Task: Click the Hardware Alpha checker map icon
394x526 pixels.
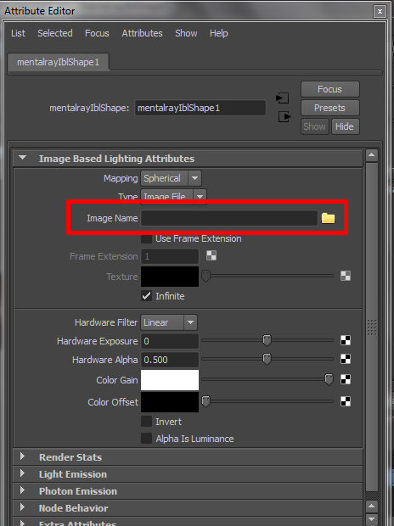Action: 346,359
